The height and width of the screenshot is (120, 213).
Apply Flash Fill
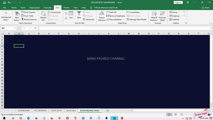coord(111,12)
